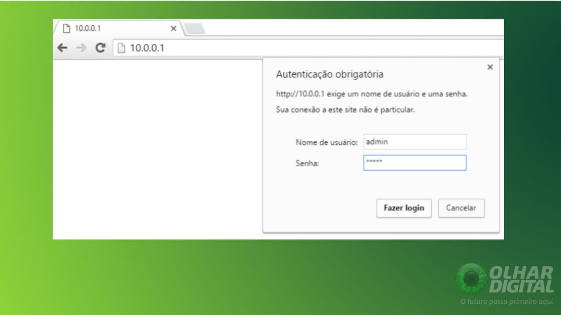Click the document icon on the 10.0.0.1 tab
561x315 pixels.
point(67,28)
